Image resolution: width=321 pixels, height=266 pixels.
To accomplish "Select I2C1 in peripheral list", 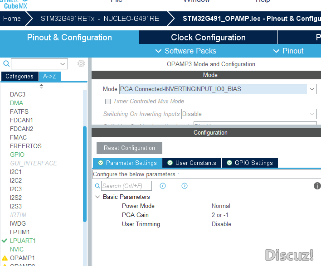I will [16, 172].
